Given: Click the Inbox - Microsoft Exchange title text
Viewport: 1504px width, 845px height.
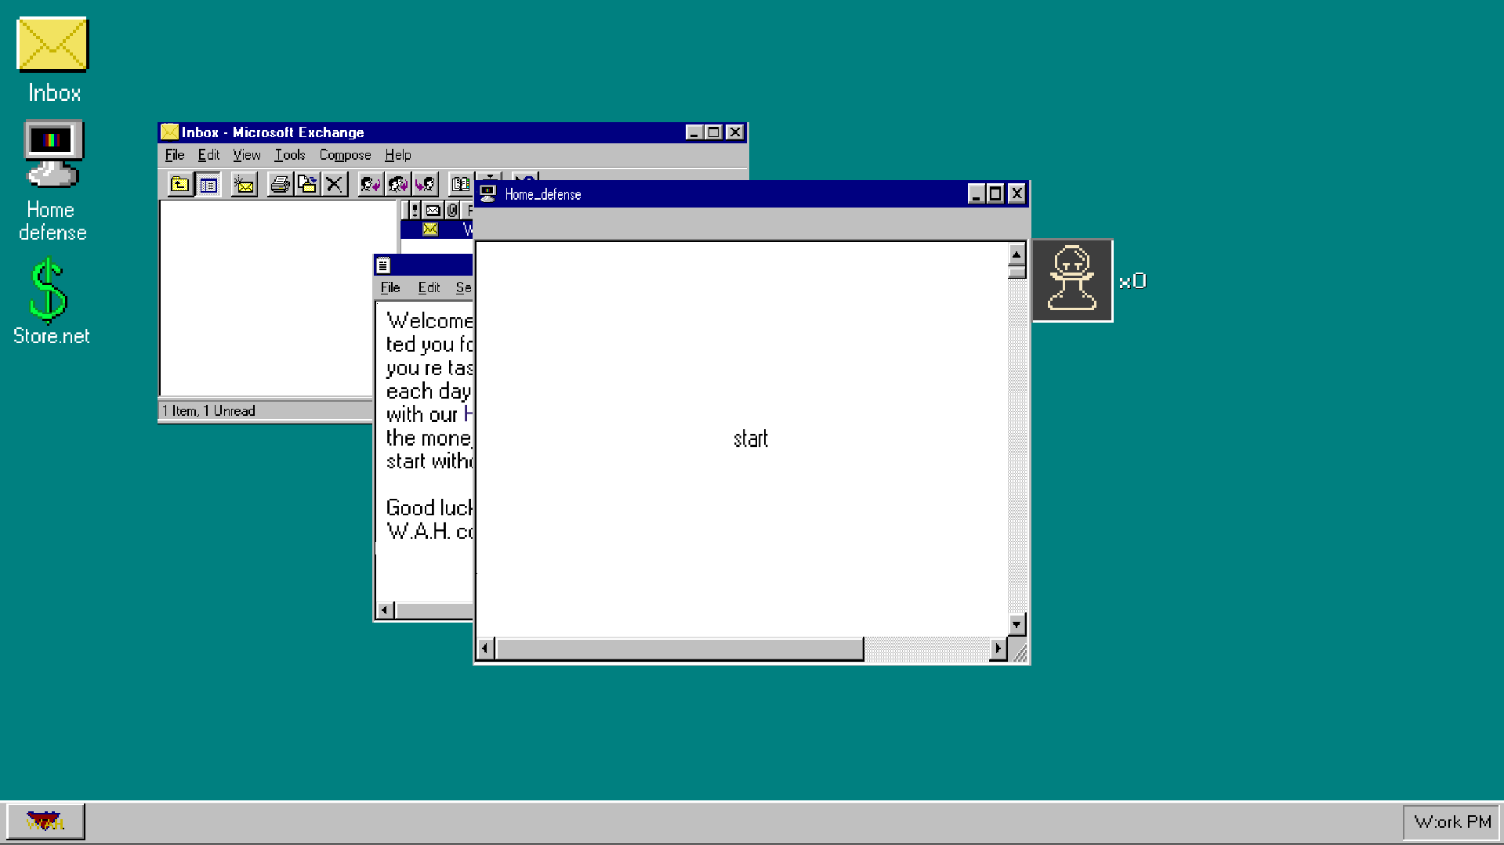Looking at the screenshot, I should click(x=273, y=132).
